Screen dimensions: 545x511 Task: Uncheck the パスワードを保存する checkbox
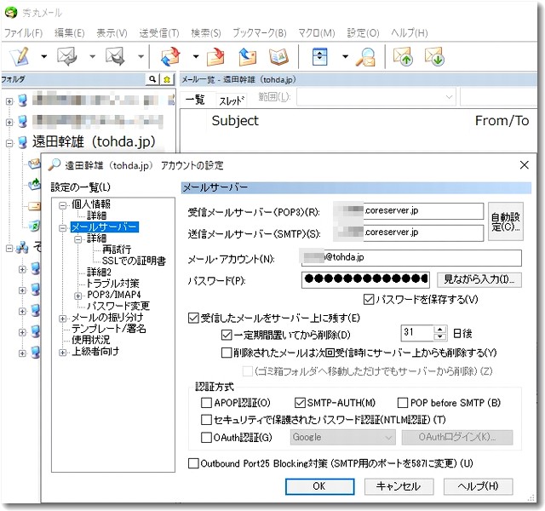pos(369,299)
